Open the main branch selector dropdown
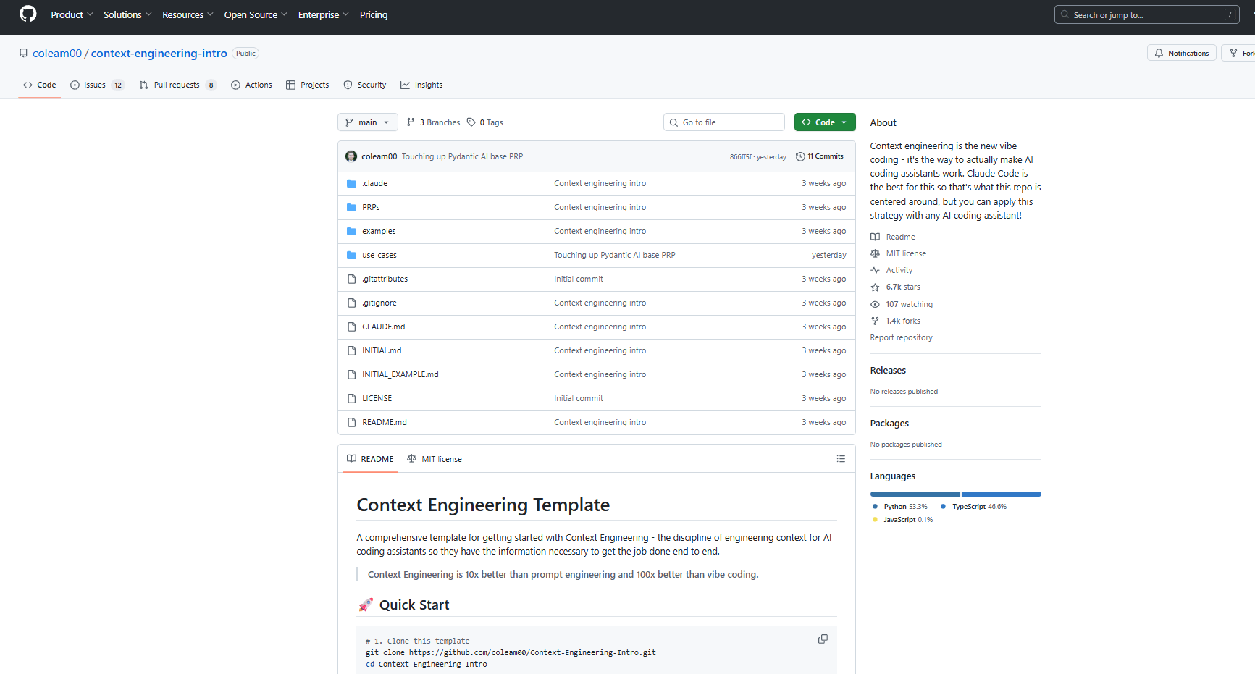1255x674 pixels. (368, 122)
